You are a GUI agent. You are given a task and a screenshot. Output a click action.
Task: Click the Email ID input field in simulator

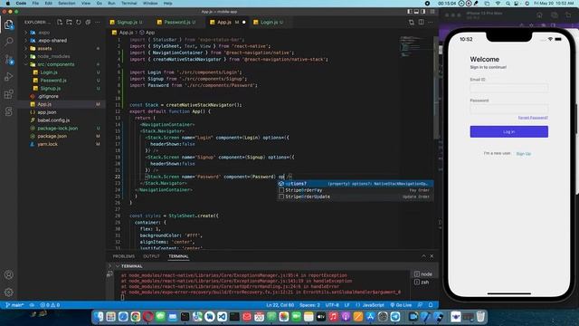point(508,88)
